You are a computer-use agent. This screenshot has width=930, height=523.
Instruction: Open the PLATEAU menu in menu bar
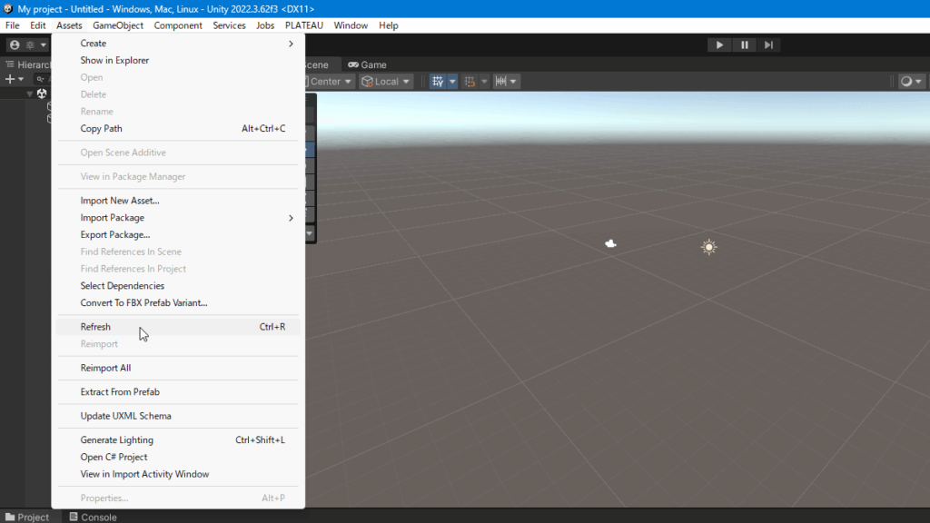[304, 25]
